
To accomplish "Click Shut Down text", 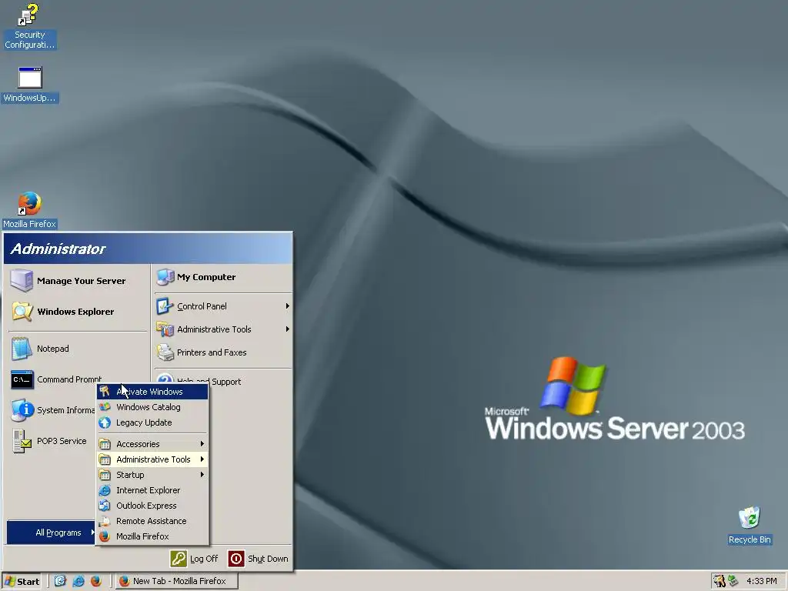I will (268, 559).
